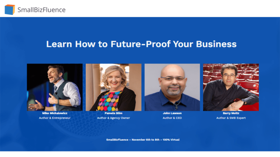This screenshot has width=280, height=157.
Task: Open Barry Moltz's speaker photo
Action: click(231, 87)
